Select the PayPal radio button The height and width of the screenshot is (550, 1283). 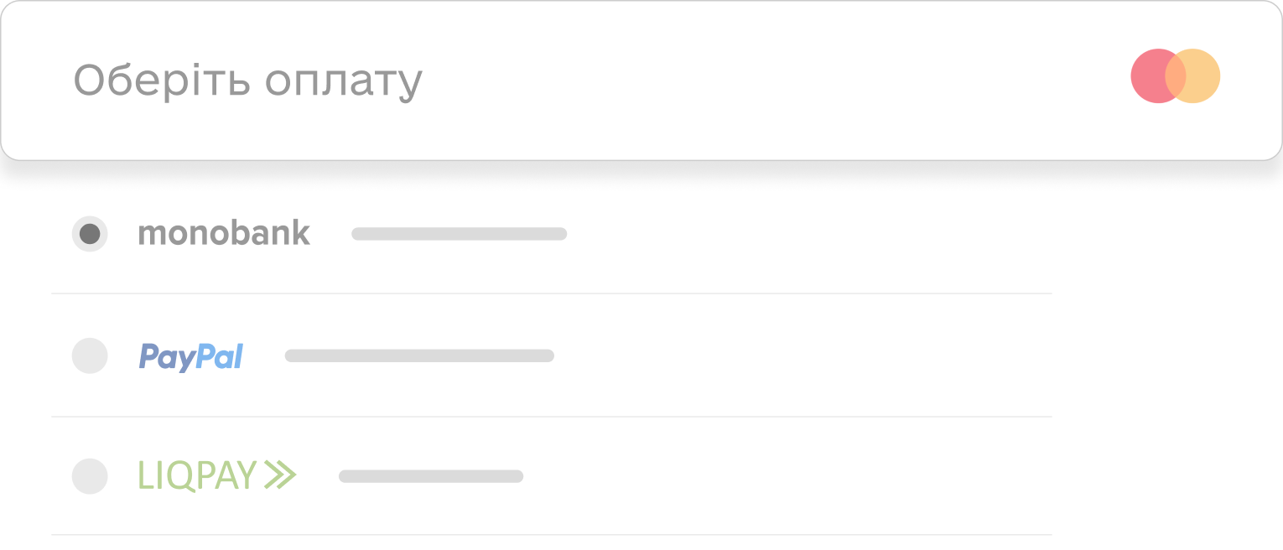pyautogui.click(x=90, y=355)
